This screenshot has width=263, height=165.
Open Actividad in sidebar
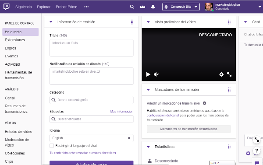coord(12,64)
